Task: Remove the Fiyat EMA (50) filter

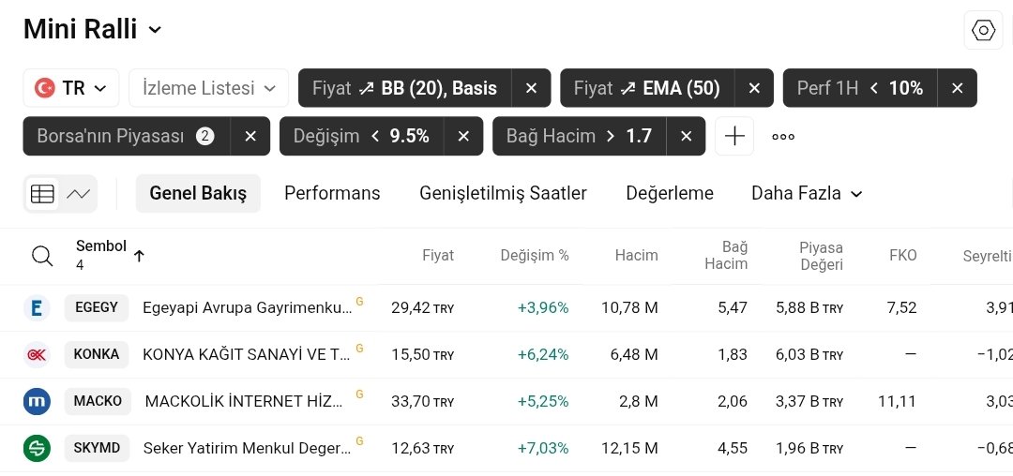Action: point(754,88)
